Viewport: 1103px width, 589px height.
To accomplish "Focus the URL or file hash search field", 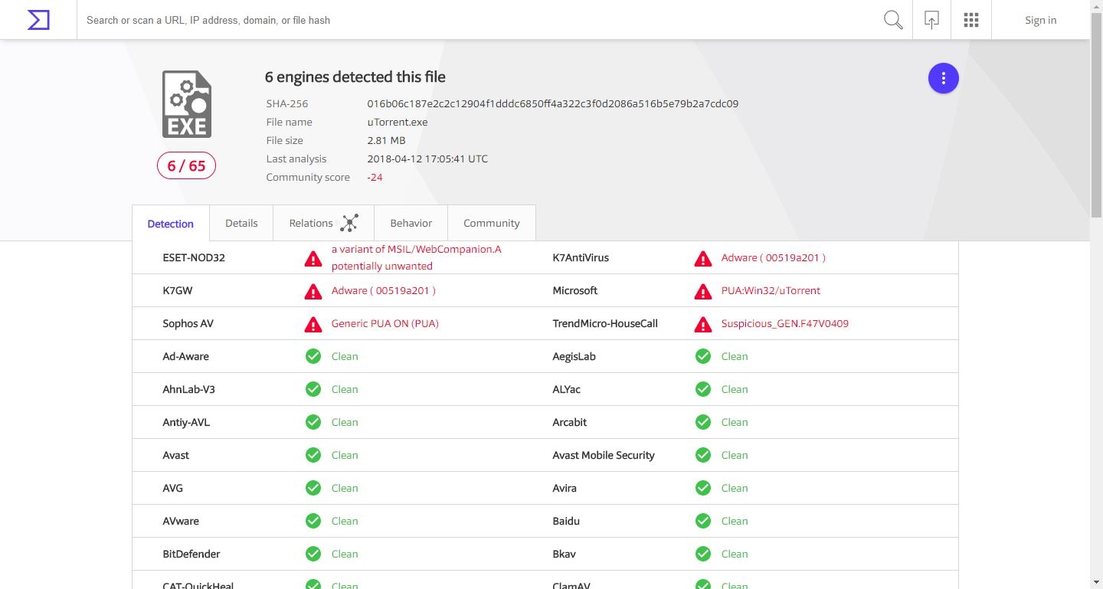I will (475, 20).
